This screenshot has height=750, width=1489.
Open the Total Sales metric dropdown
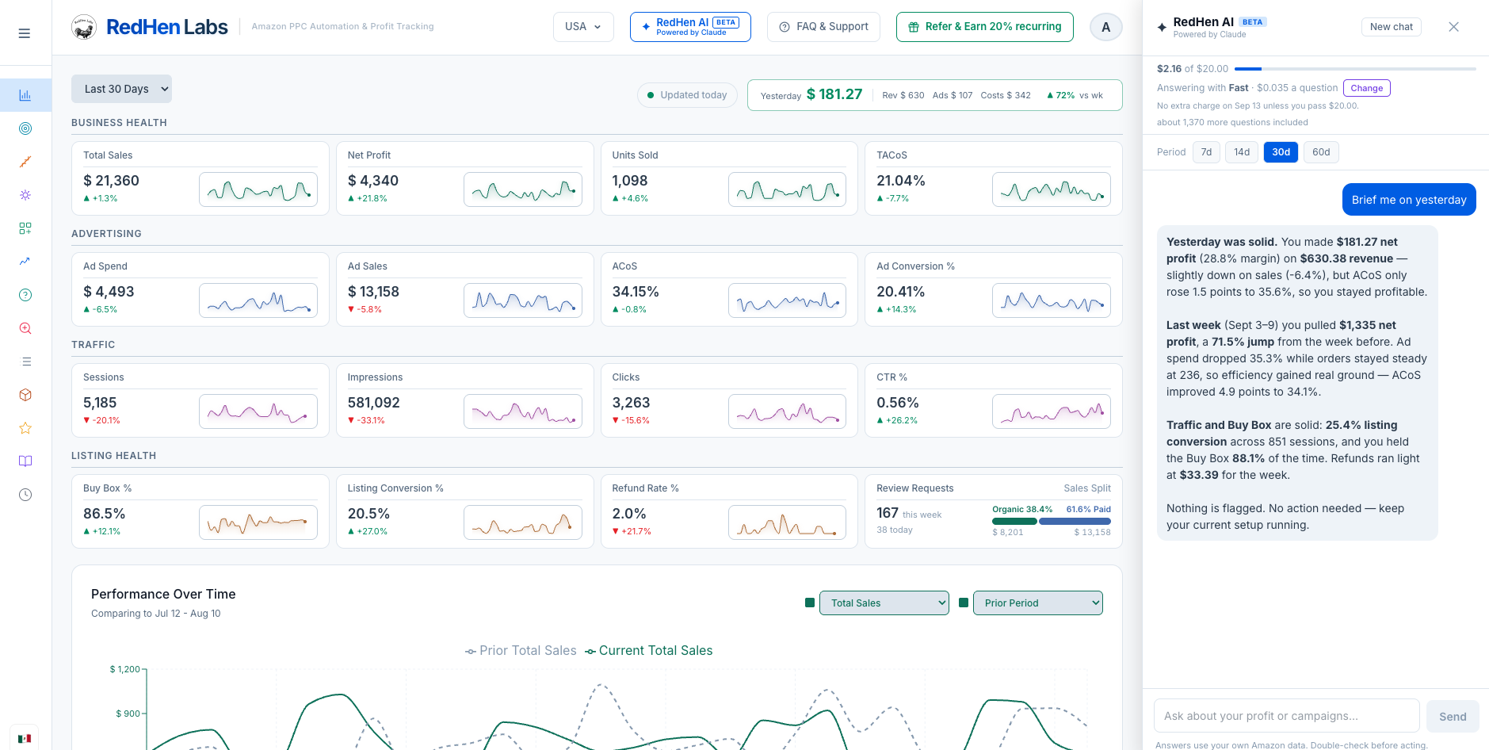[x=884, y=603]
